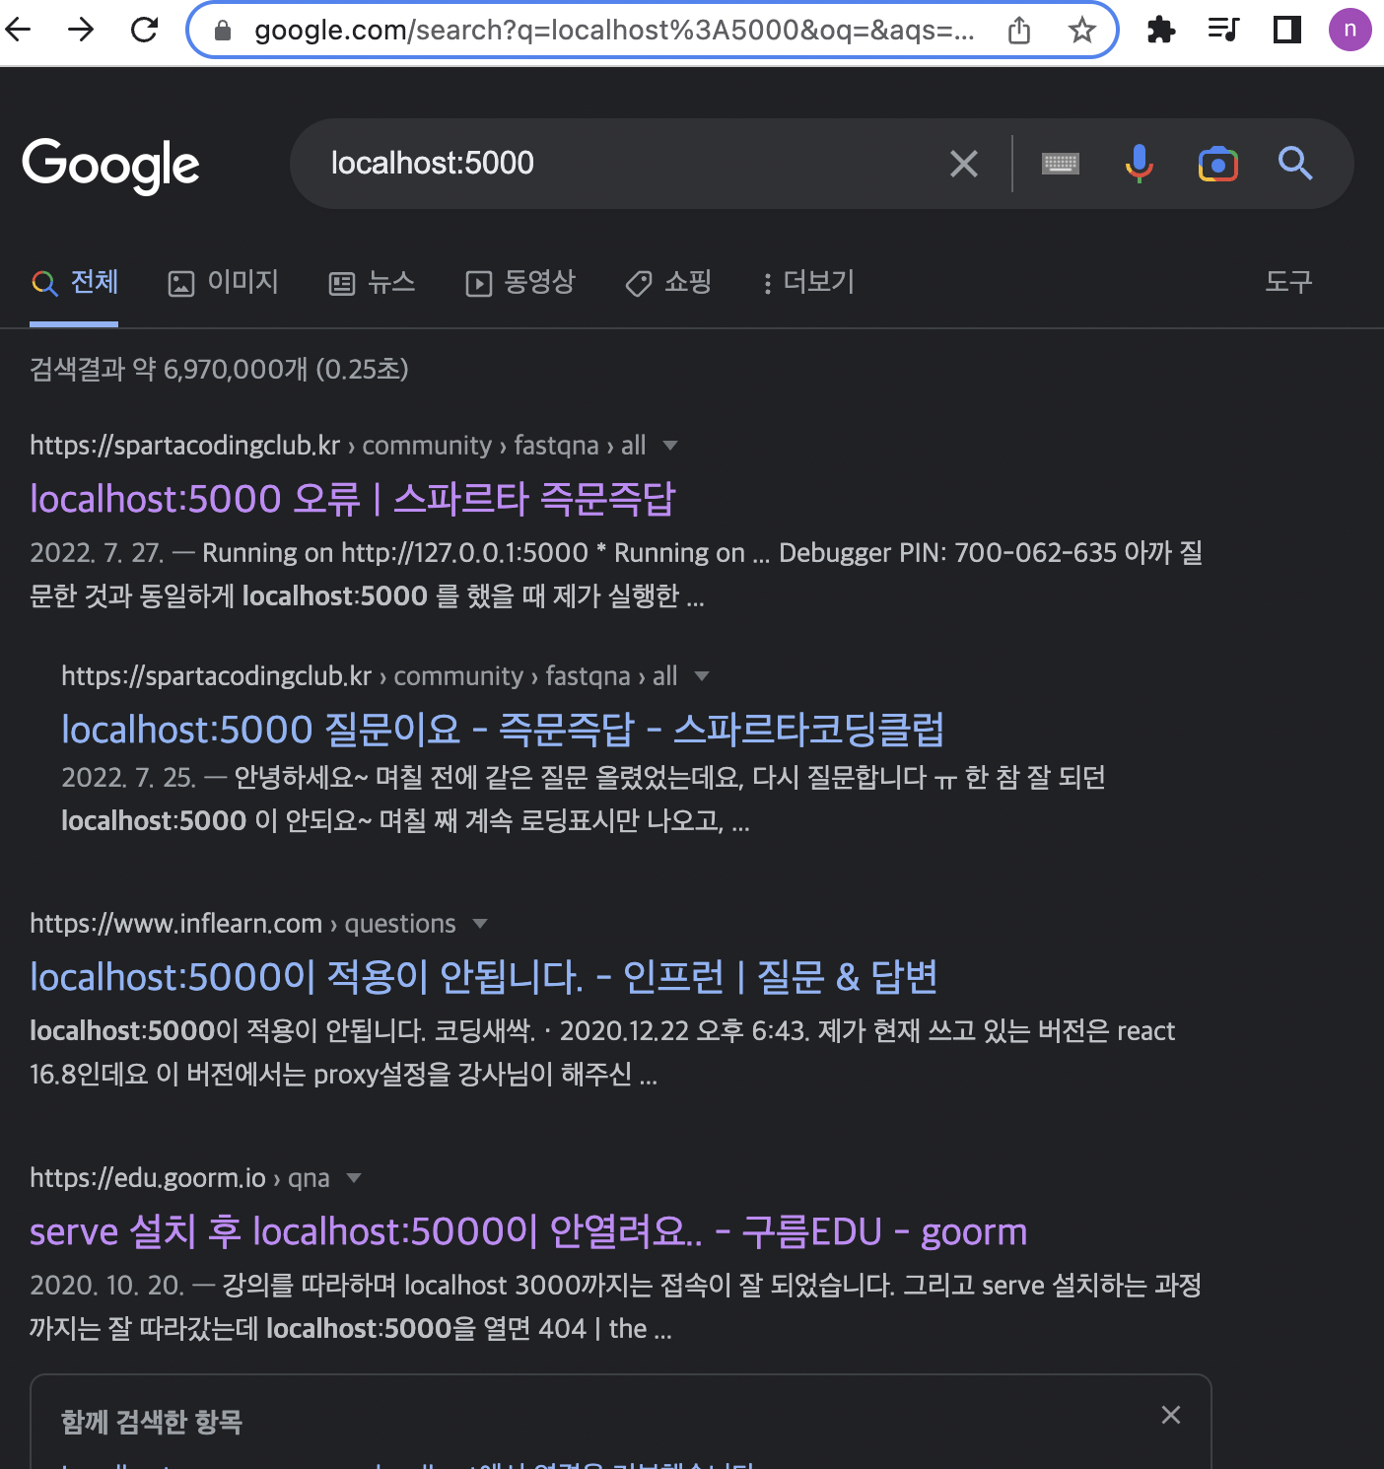Click the '2020. 10. 20.' goorm snippet
The width and height of the screenshot is (1384, 1469).
click(x=615, y=1307)
